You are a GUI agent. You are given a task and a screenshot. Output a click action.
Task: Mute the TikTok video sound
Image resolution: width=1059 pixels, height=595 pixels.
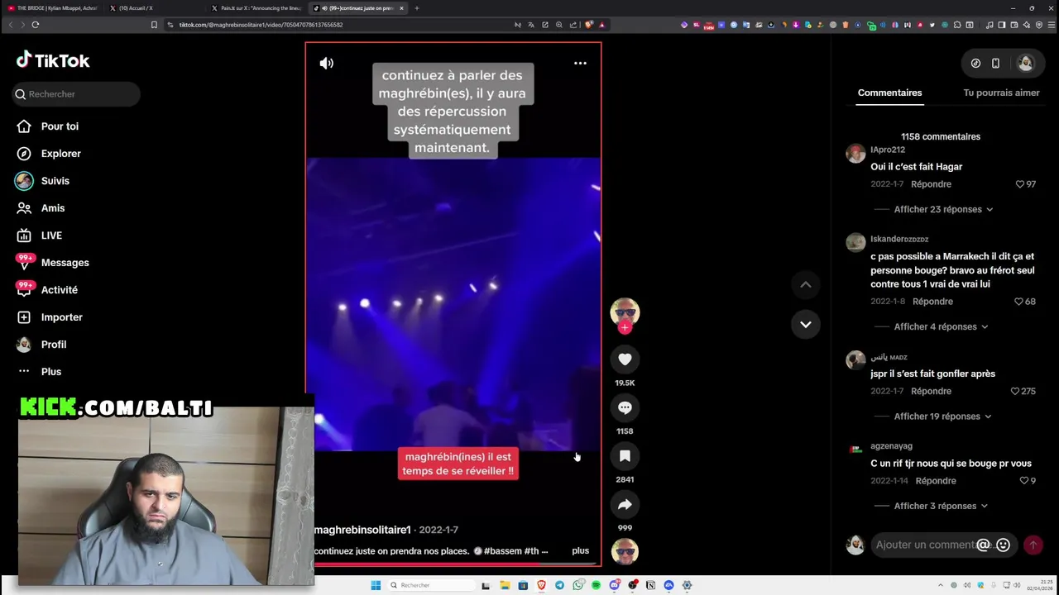[x=327, y=63]
